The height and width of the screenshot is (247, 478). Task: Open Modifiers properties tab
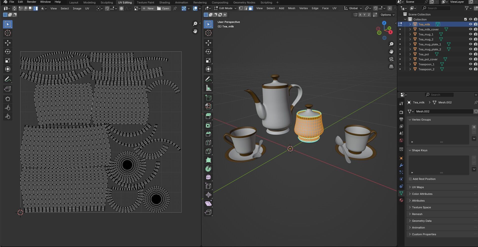tap(401, 165)
